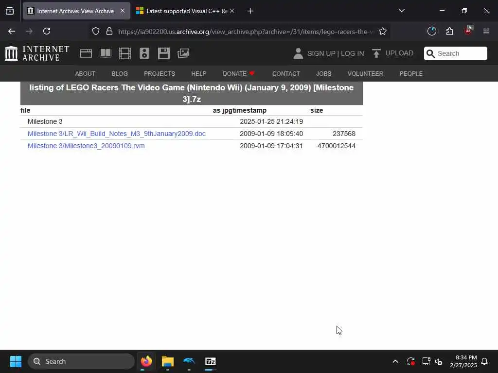Open the uBlock Origin extension icon
This screenshot has width=498, height=373.
pos(468,31)
